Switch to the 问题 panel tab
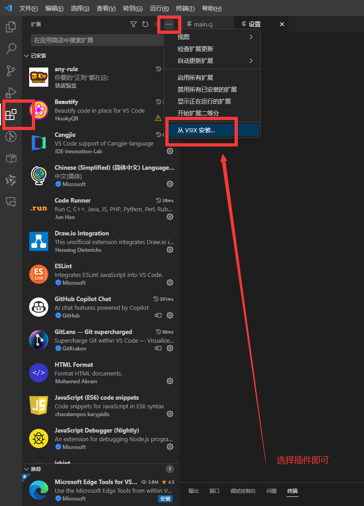The width and height of the screenshot is (364, 506). click(x=271, y=491)
